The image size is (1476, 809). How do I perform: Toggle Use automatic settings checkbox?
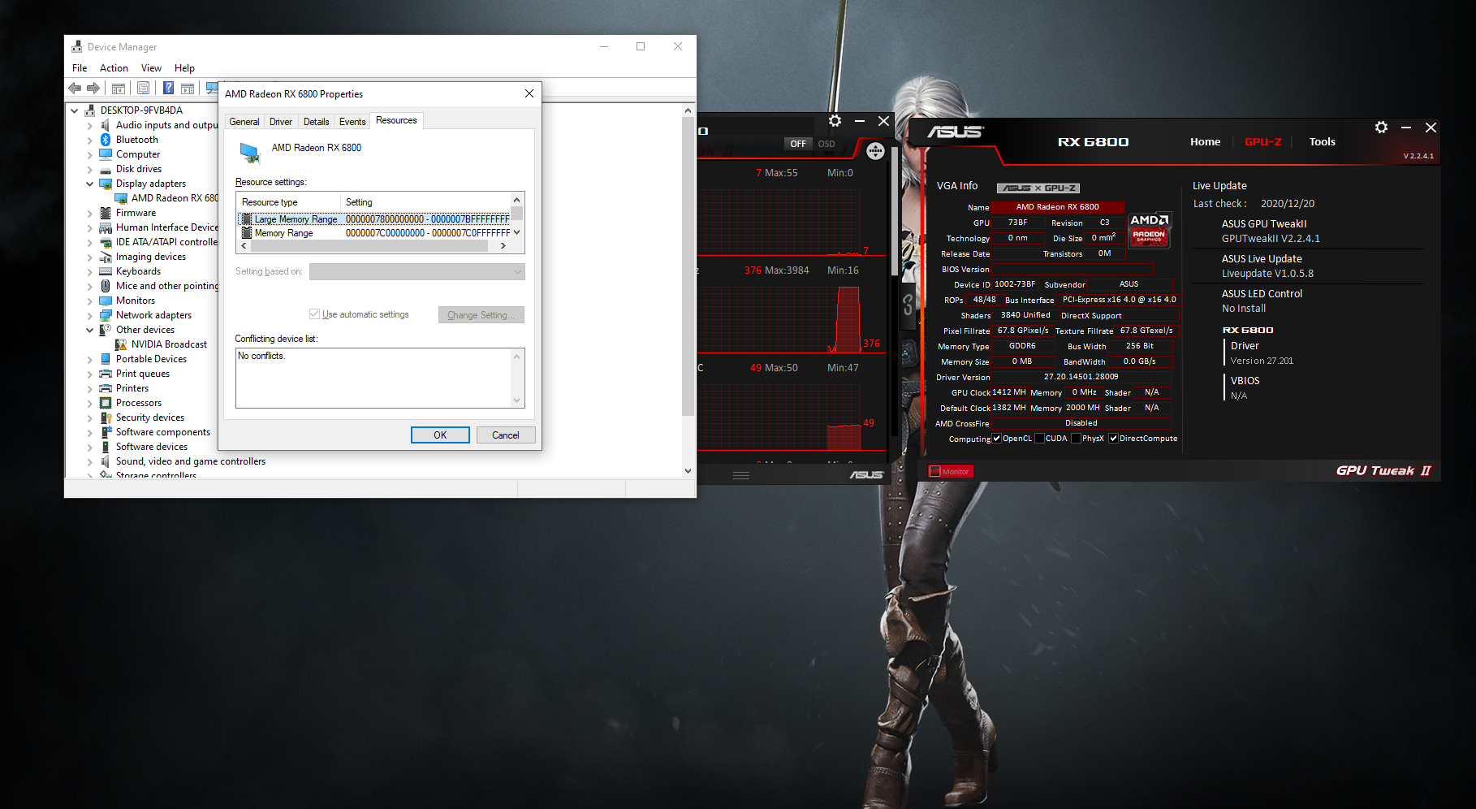(x=314, y=314)
